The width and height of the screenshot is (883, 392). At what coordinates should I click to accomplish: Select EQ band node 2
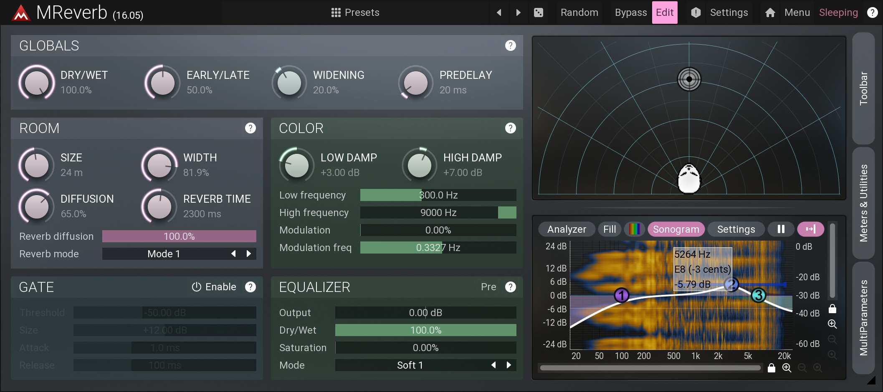[x=731, y=285]
